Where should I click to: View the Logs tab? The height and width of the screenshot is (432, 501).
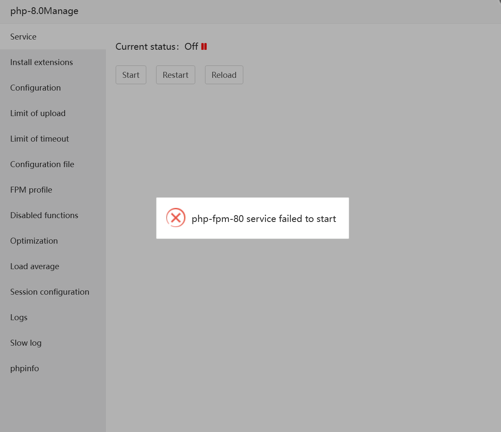point(53,318)
